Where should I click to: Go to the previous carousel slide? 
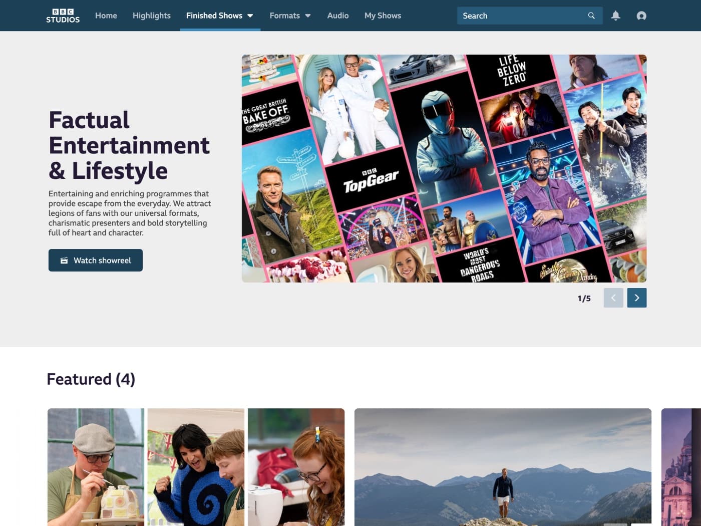(613, 298)
